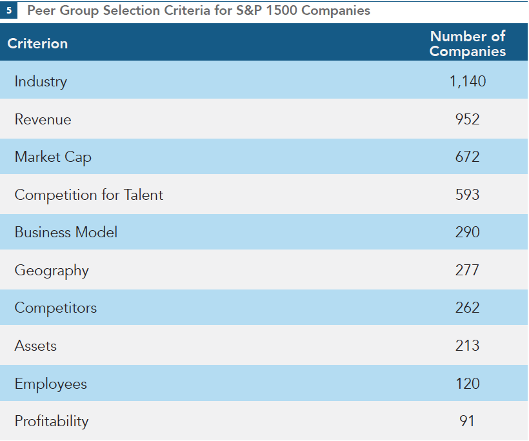Select the value "213"
This screenshot has height=441, width=529.
coord(467,346)
